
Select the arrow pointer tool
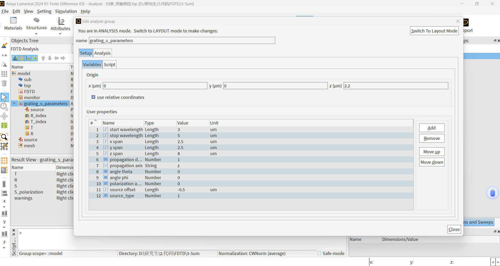(4, 97)
